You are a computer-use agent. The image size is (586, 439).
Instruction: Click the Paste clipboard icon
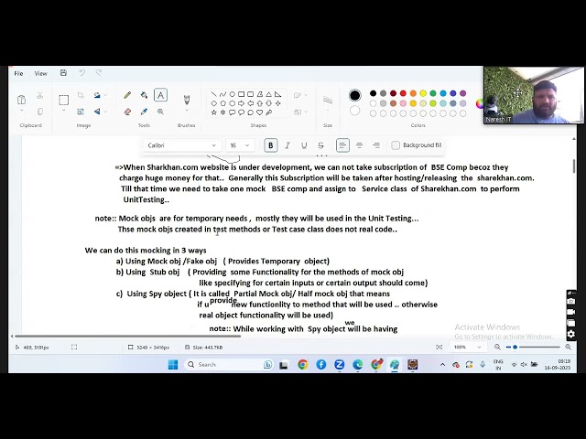click(x=21, y=100)
